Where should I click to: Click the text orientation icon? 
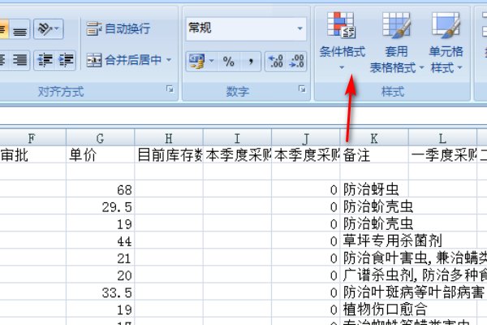[x=45, y=29]
